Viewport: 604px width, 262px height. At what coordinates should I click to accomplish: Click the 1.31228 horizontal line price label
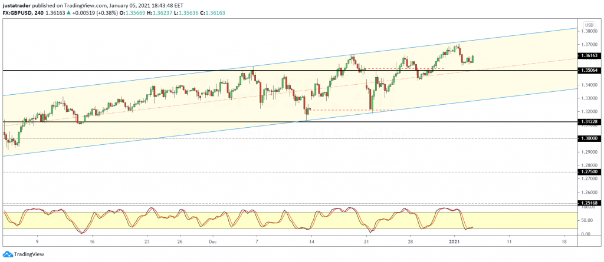pyautogui.click(x=590, y=122)
